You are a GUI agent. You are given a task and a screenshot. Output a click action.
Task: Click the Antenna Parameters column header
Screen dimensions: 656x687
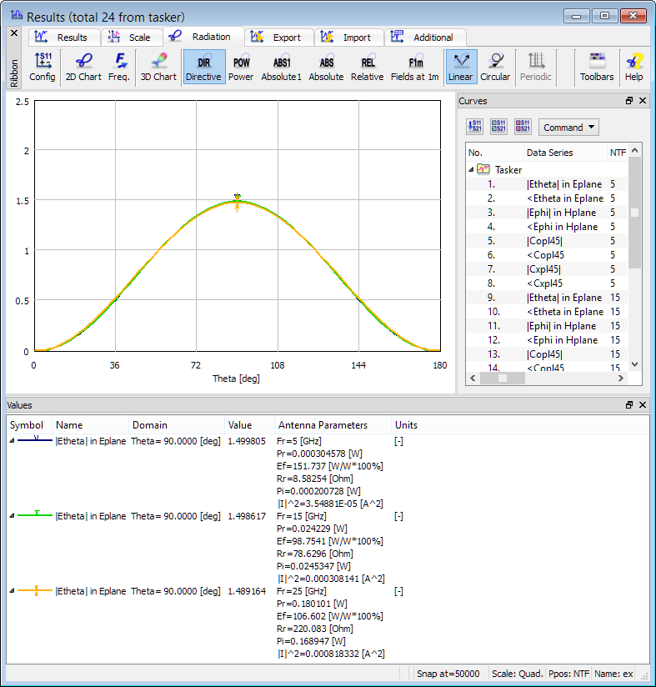tap(333, 425)
